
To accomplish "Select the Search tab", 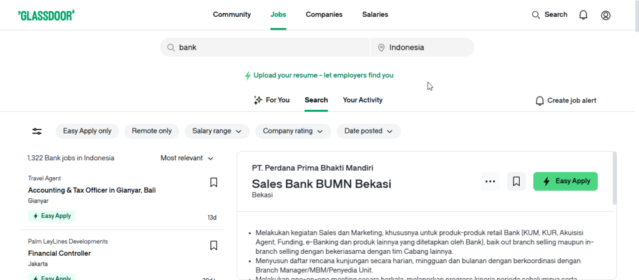I will point(316,100).
